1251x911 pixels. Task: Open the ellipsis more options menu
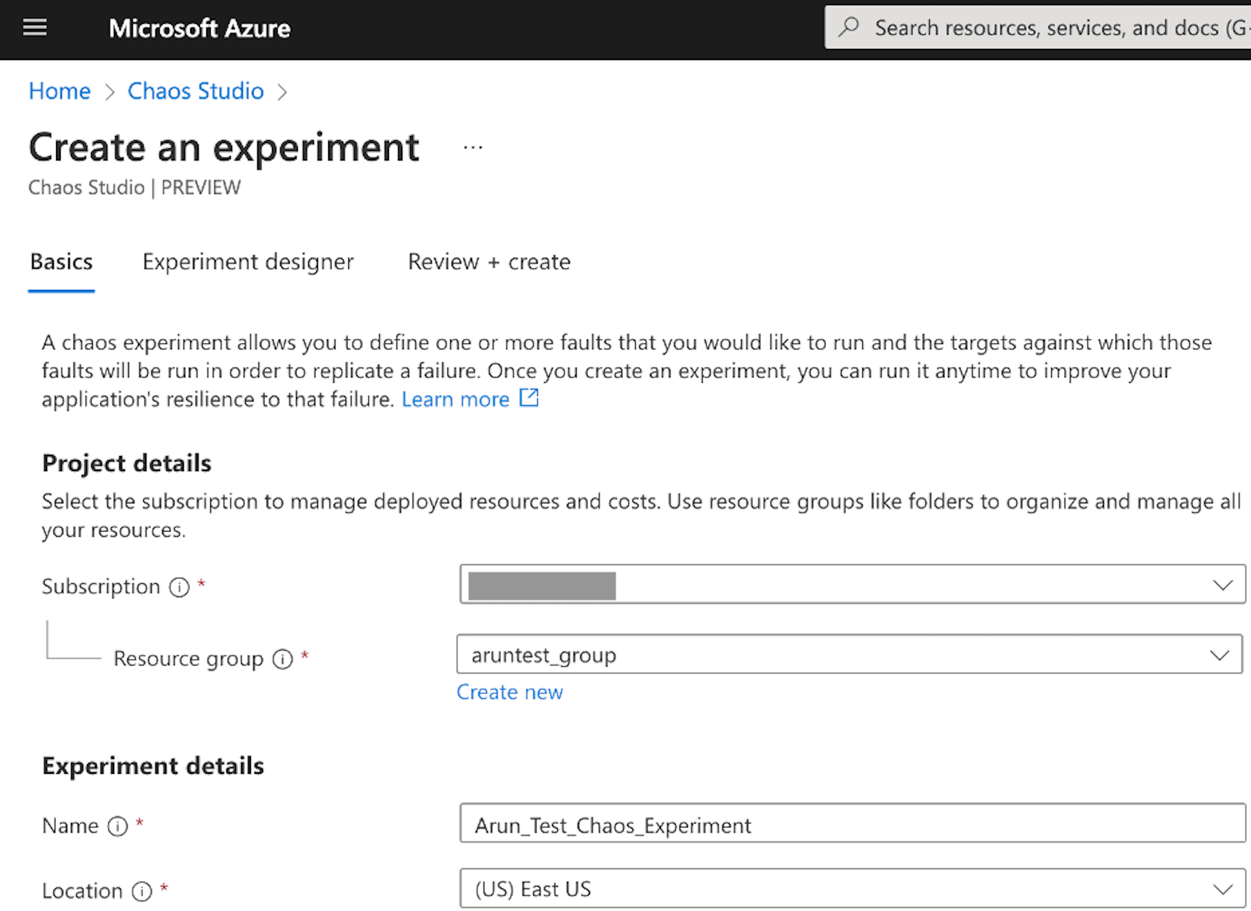[473, 148]
